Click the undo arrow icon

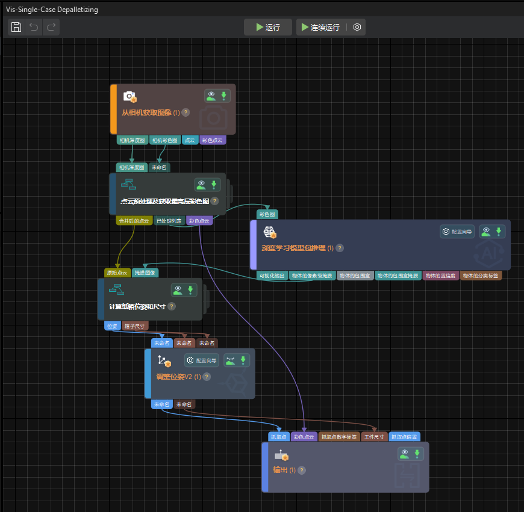click(34, 27)
